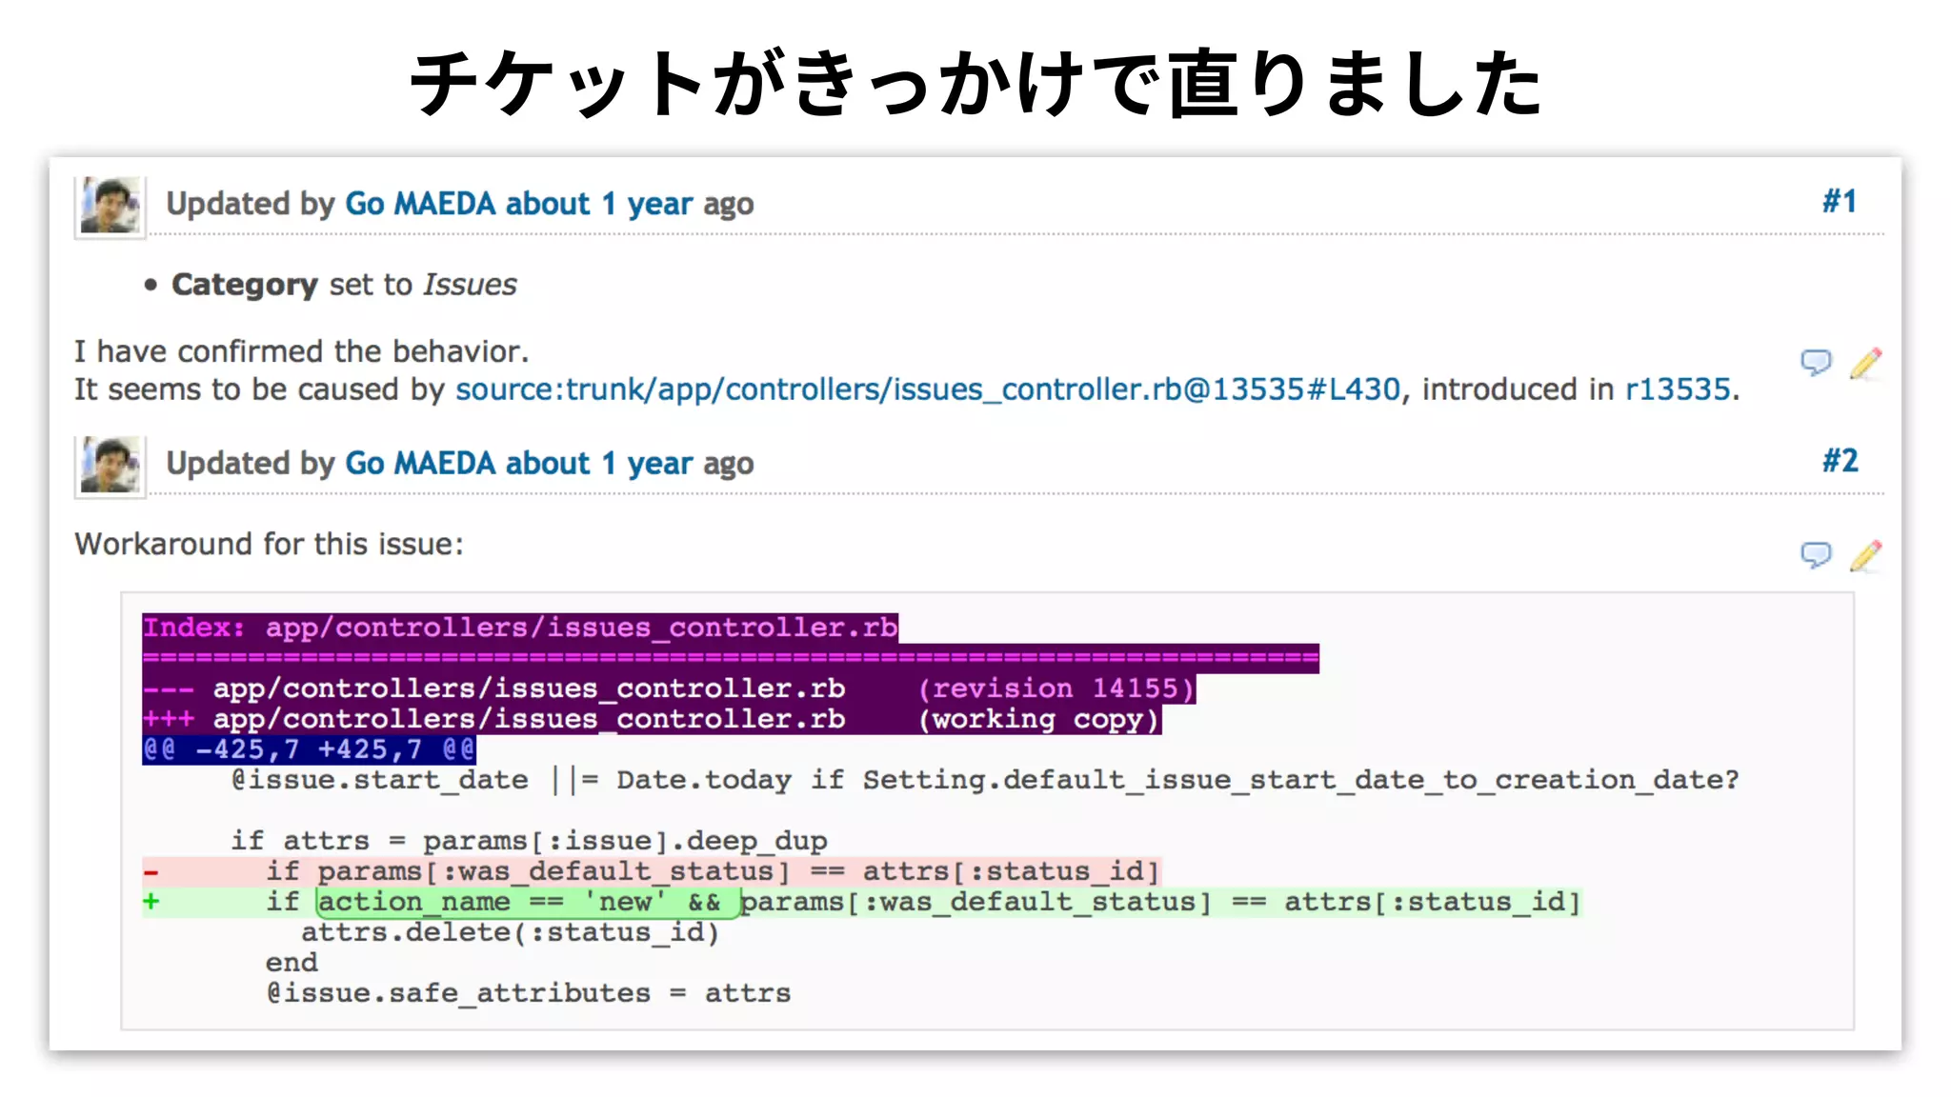
Task: Open the source:trunk issues_controller.rb@13535 link
Action: click(927, 389)
